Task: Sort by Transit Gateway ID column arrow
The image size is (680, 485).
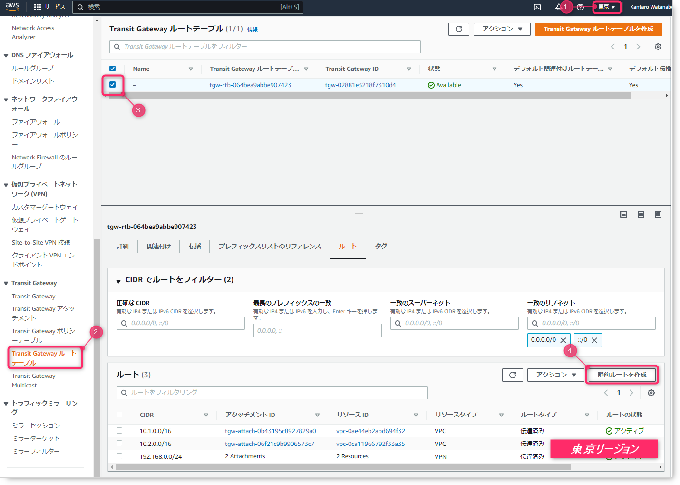Action: click(409, 69)
